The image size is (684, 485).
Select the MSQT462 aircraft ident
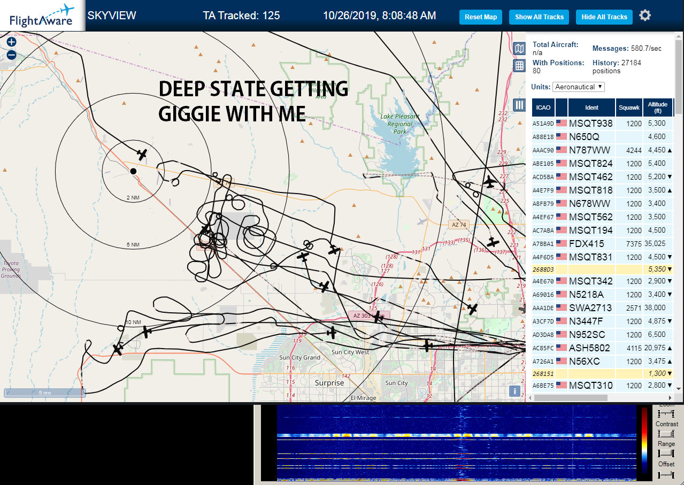click(591, 176)
